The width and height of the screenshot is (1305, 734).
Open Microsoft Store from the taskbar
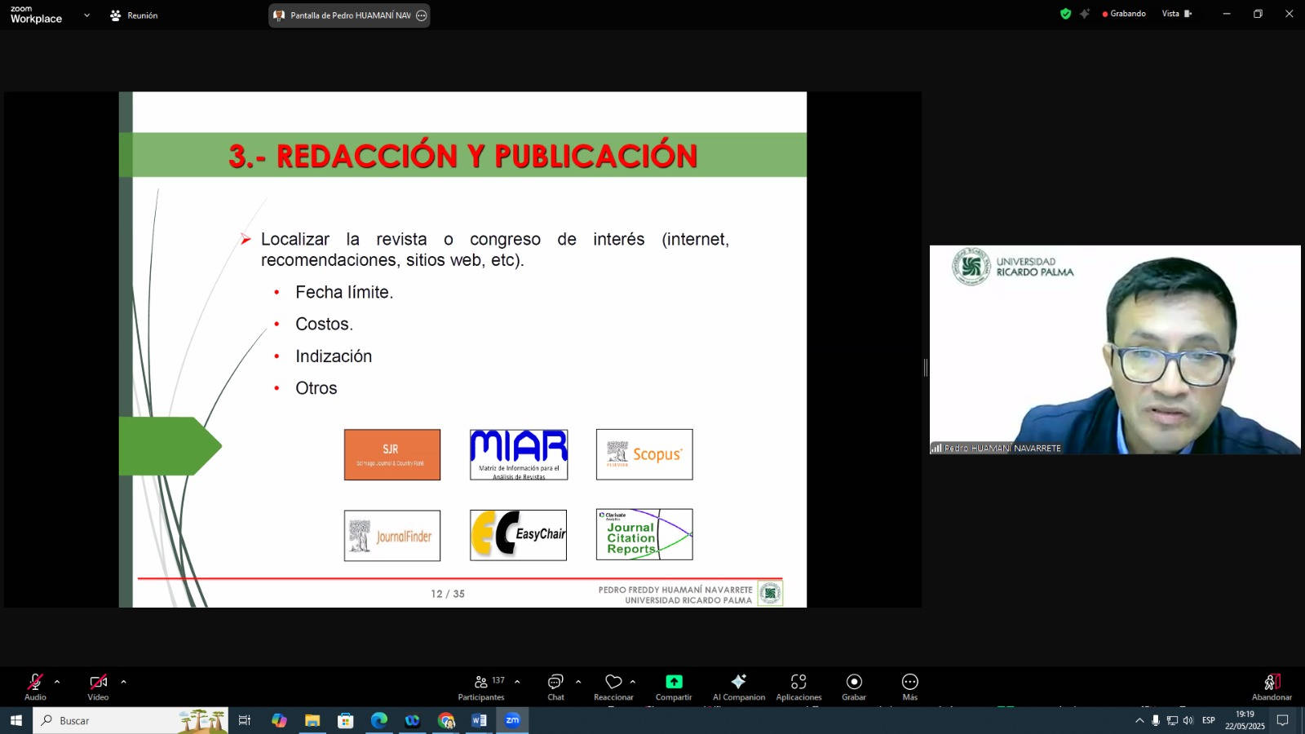coord(346,720)
